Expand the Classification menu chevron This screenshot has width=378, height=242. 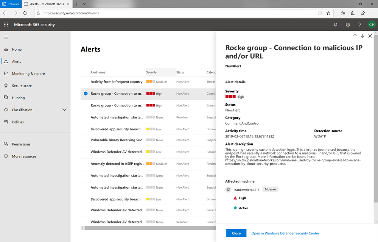pyautogui.click(x=64, y=110)
